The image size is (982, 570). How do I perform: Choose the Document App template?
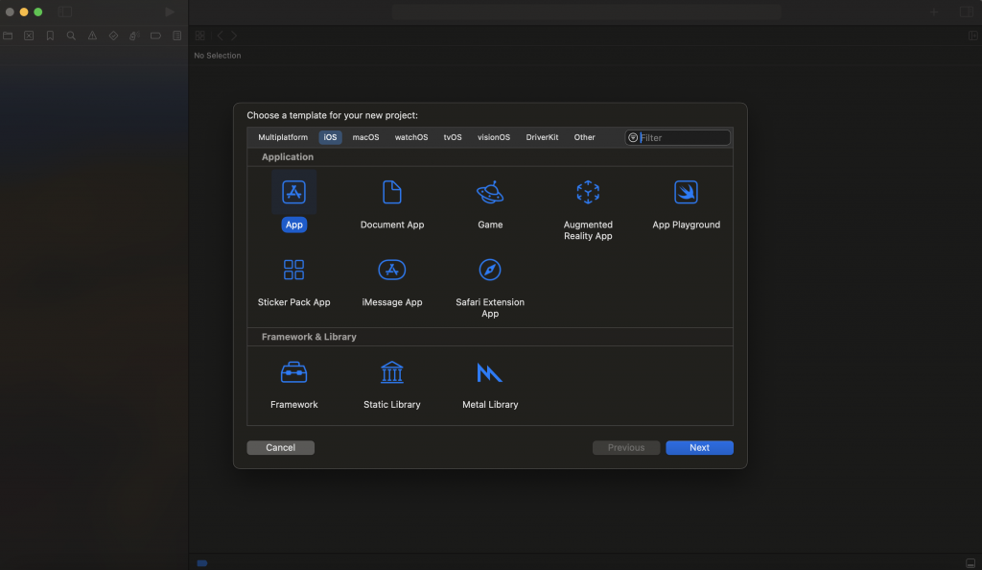coord(392,192)
